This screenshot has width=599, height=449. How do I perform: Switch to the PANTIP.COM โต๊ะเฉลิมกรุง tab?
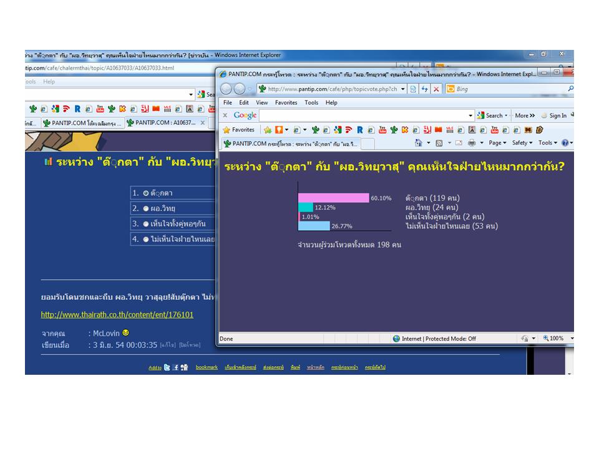(x=82, y=123)
